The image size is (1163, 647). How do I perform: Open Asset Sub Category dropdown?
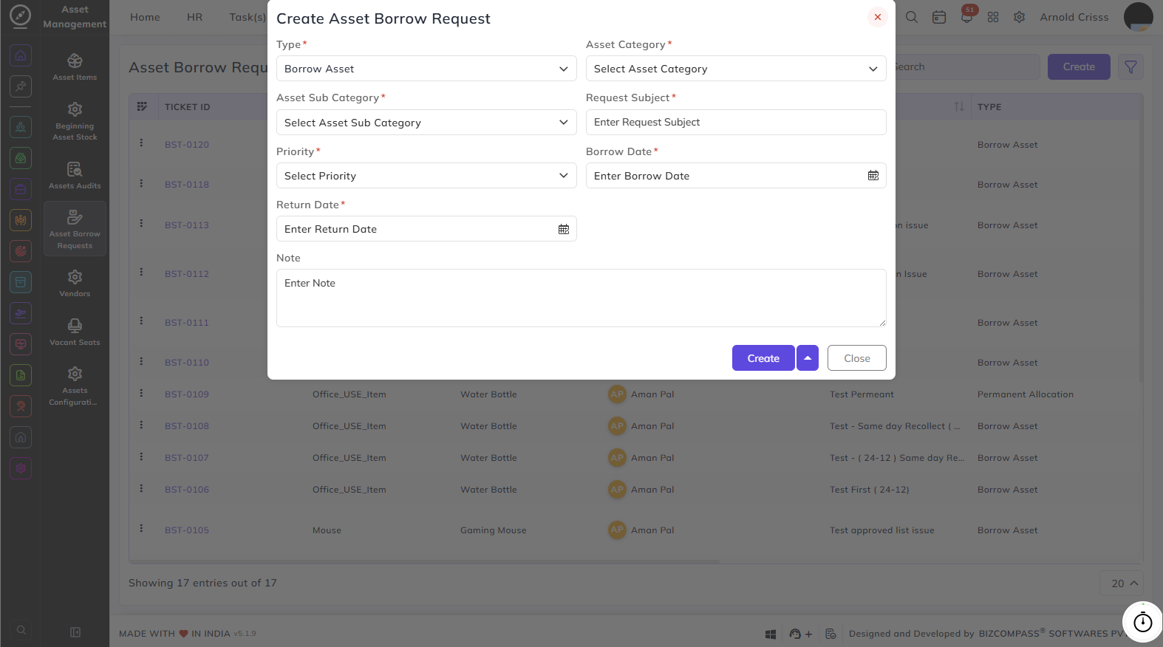426,123
